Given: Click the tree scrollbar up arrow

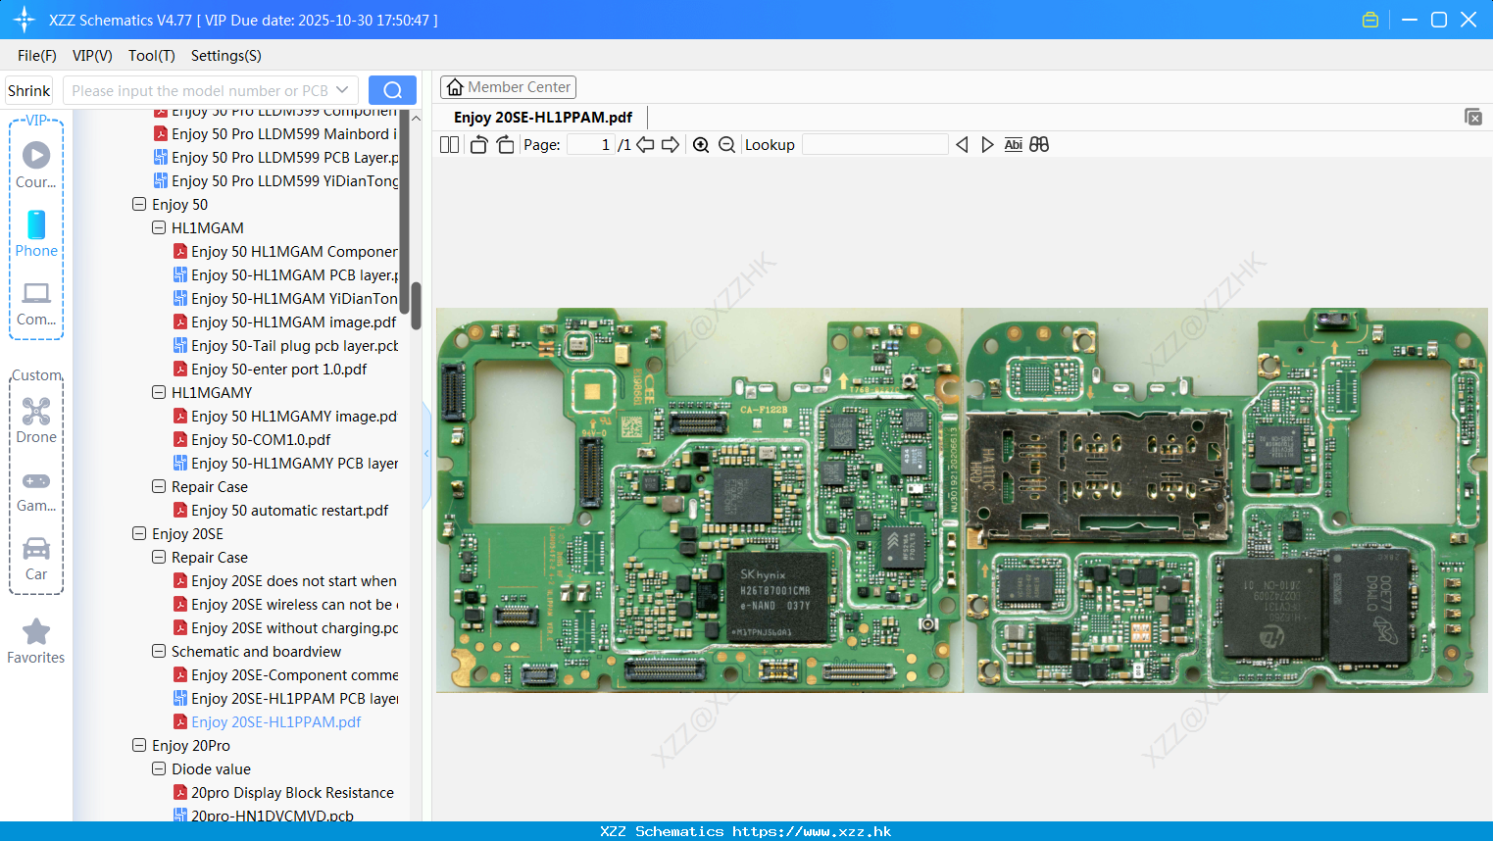Looking at the screenshot, I should click(416, 118).
